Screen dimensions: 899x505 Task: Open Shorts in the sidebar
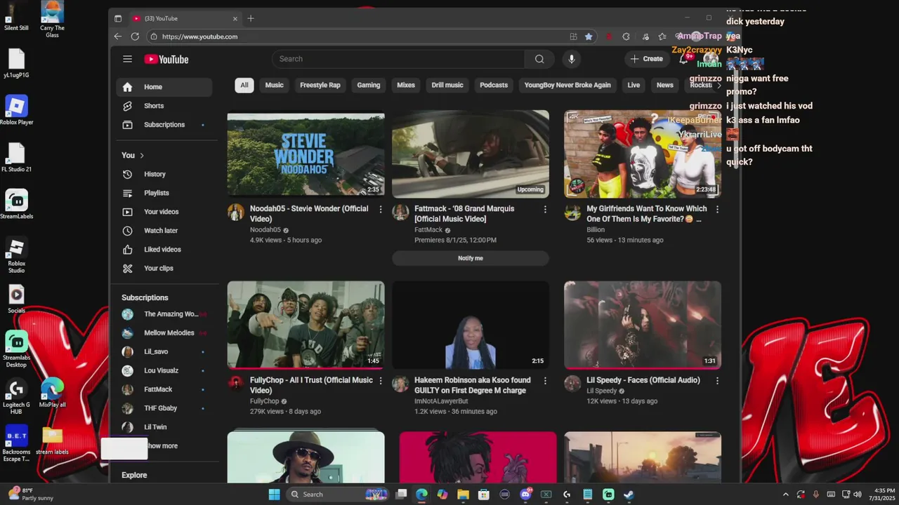click(x=164, y=106)
